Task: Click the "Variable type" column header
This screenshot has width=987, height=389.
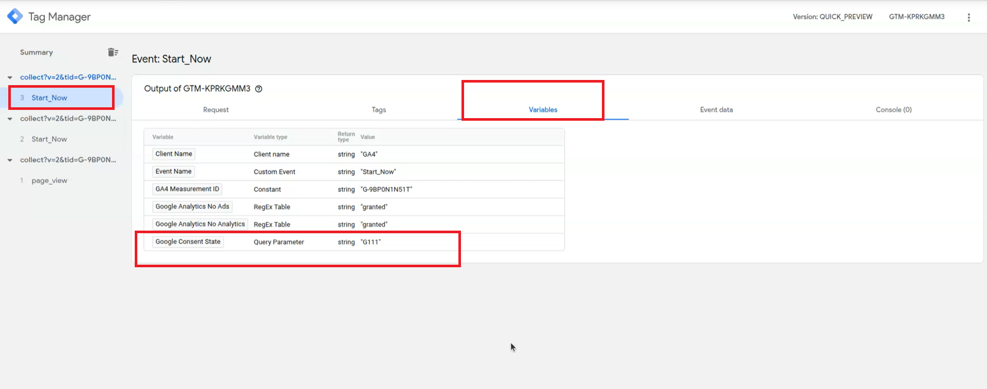Action: tap(270, 137)
